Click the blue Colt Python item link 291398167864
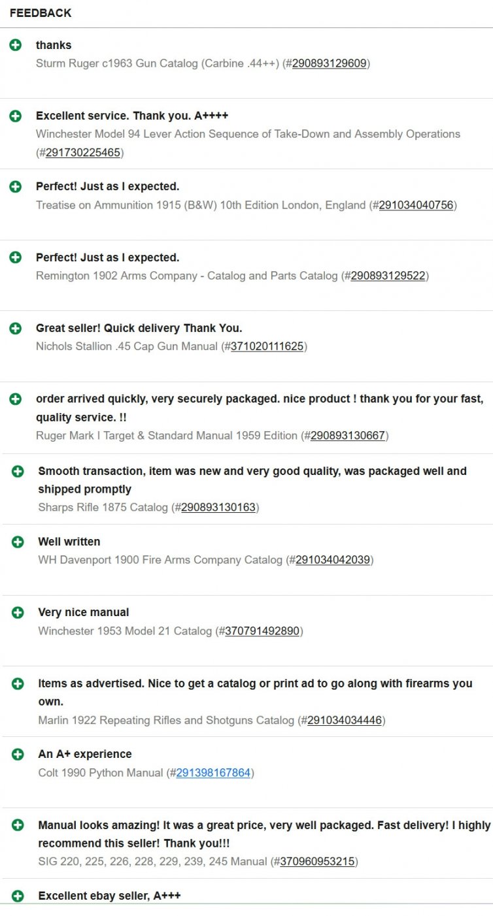Screen dimensions: 493x916 pos(213,773)
